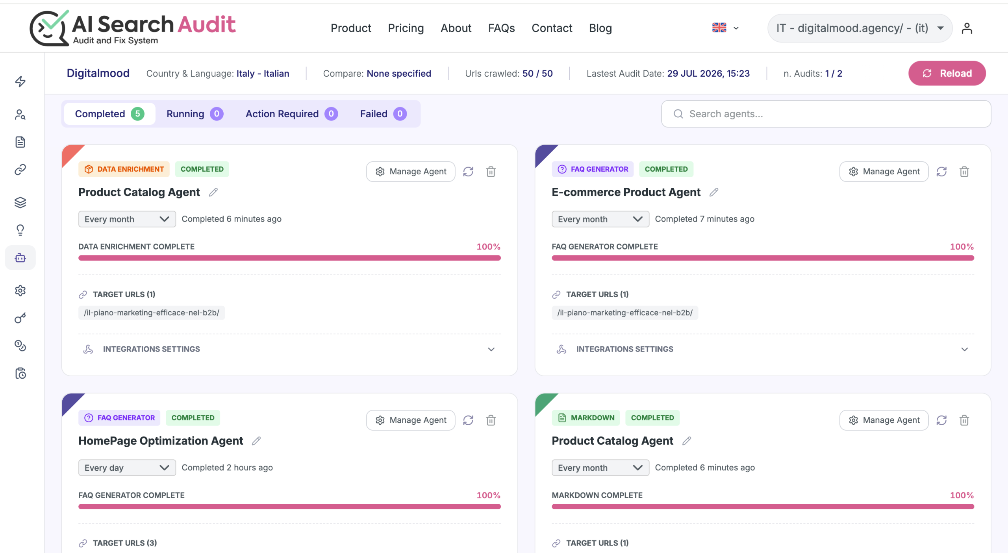1008x553 pixels.
Task: Delete the Markdown Product Catalog Agent
Action: click(x=964, y=420)
